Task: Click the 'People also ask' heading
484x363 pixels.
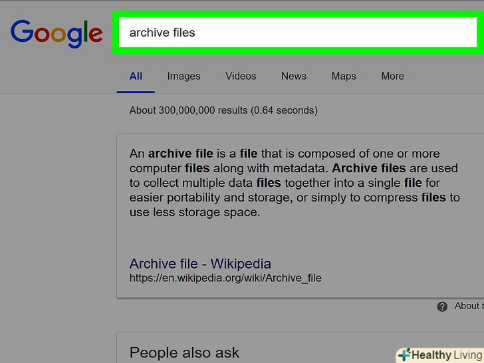Action: [x=184, y=352]
